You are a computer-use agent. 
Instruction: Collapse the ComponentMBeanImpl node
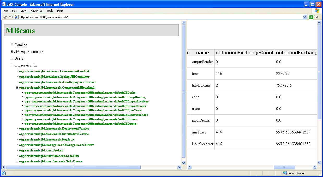[17, 88]
